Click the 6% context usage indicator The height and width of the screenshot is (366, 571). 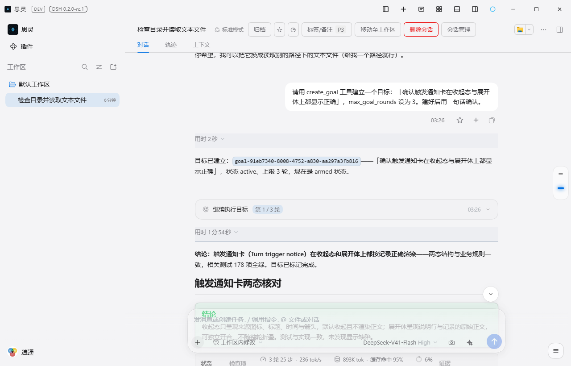coord(424,359)
